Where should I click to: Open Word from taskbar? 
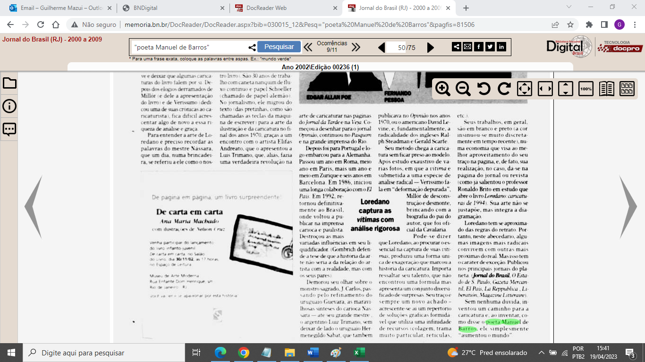click(x=313, y=353)
